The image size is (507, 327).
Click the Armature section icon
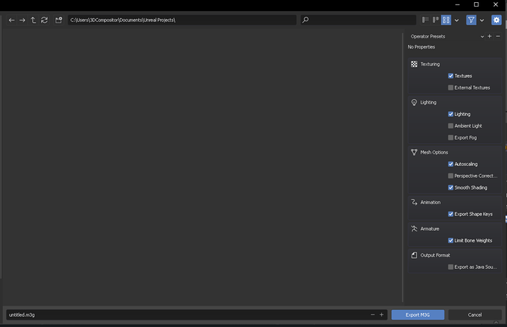click(x=414, y=229)
